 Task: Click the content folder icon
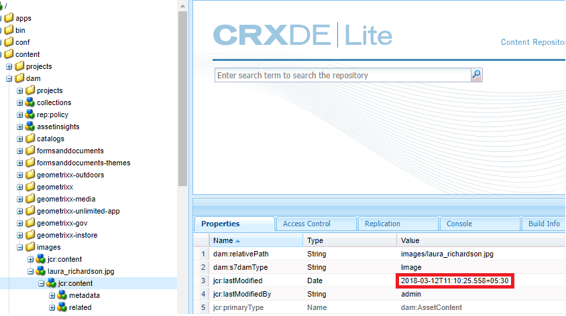pos(9,54)
